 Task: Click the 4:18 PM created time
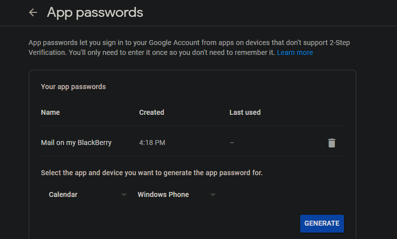[x=152, y=143]
